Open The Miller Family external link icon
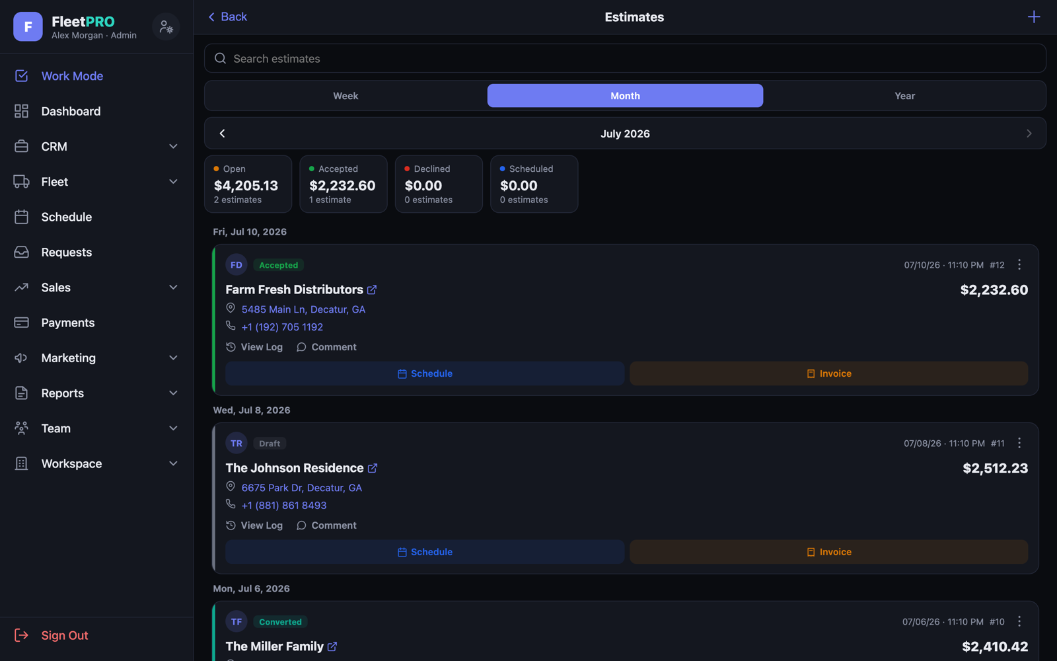The height and width of the screenshot is (661, 1057). [x=332, y=646]
